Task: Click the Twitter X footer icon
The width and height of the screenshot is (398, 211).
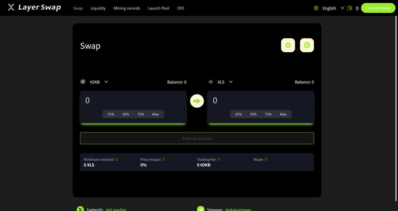Action: 80,209
